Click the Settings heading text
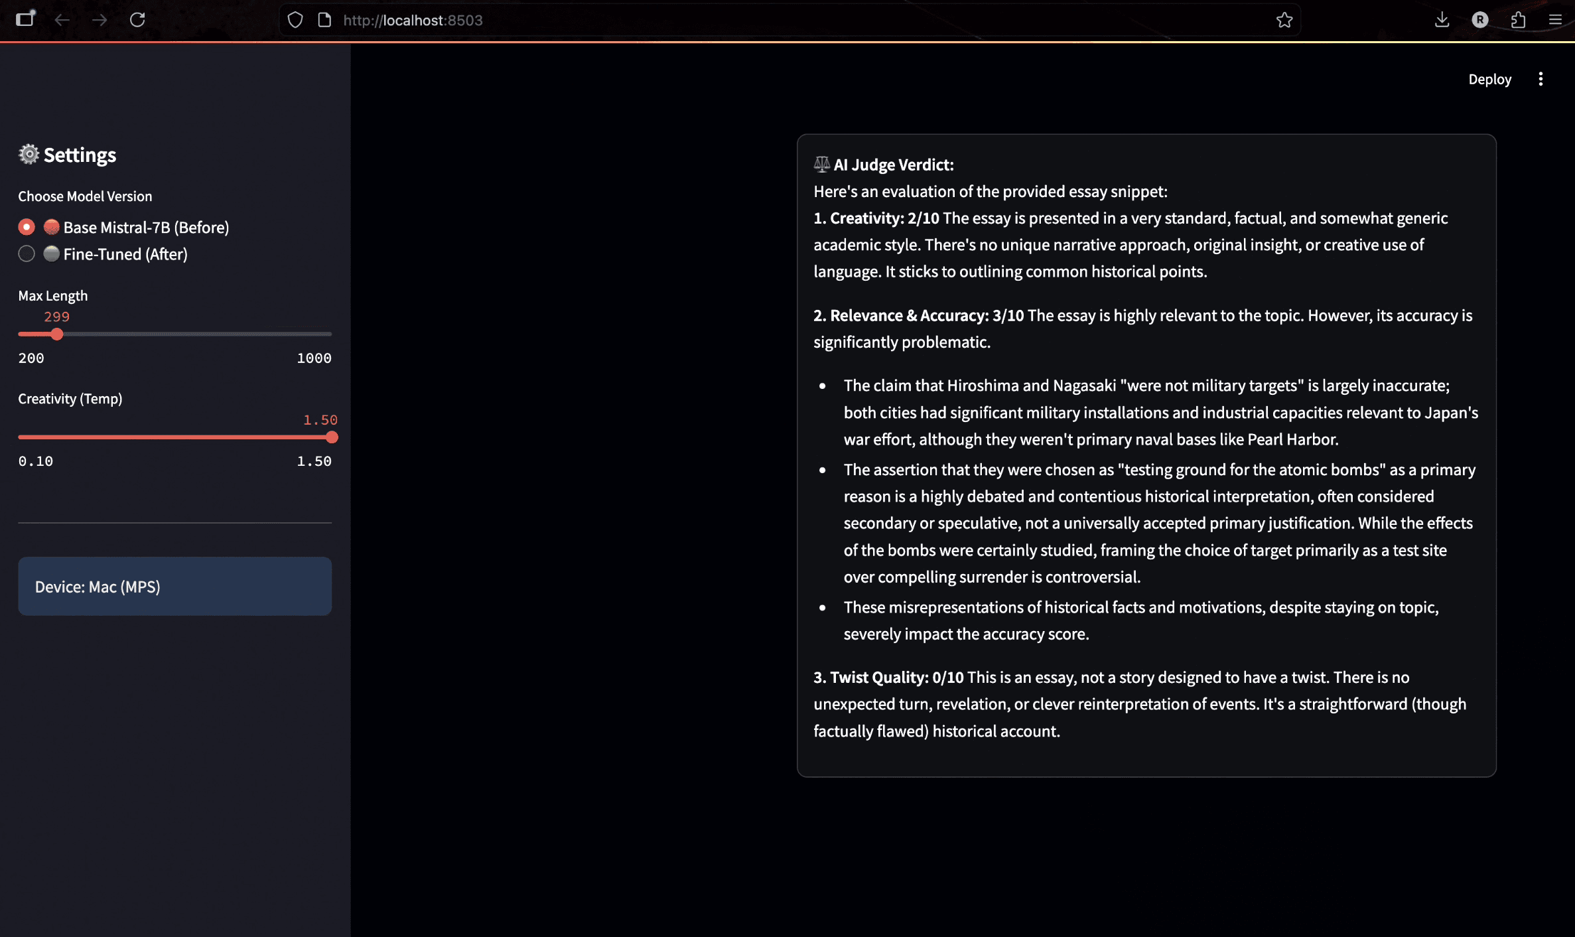Screen dimensions: 1575x937 pos(80,155)
